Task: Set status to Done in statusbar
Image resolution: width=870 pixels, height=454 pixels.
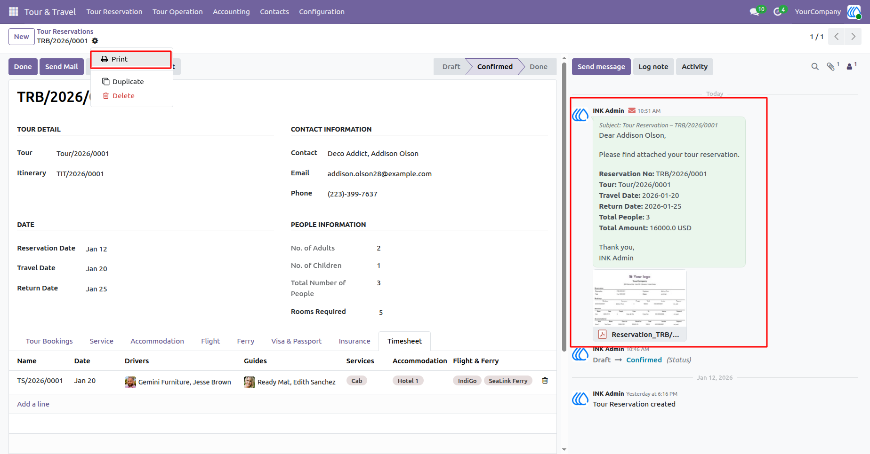Action: point(538,67)
